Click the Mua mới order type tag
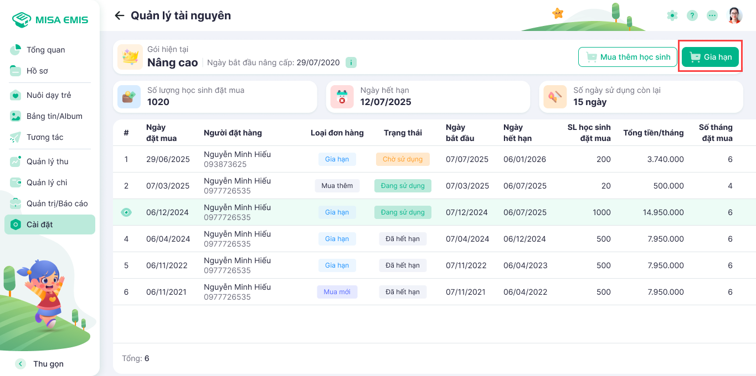Screen dimensions: 756x376 (337, 292)
